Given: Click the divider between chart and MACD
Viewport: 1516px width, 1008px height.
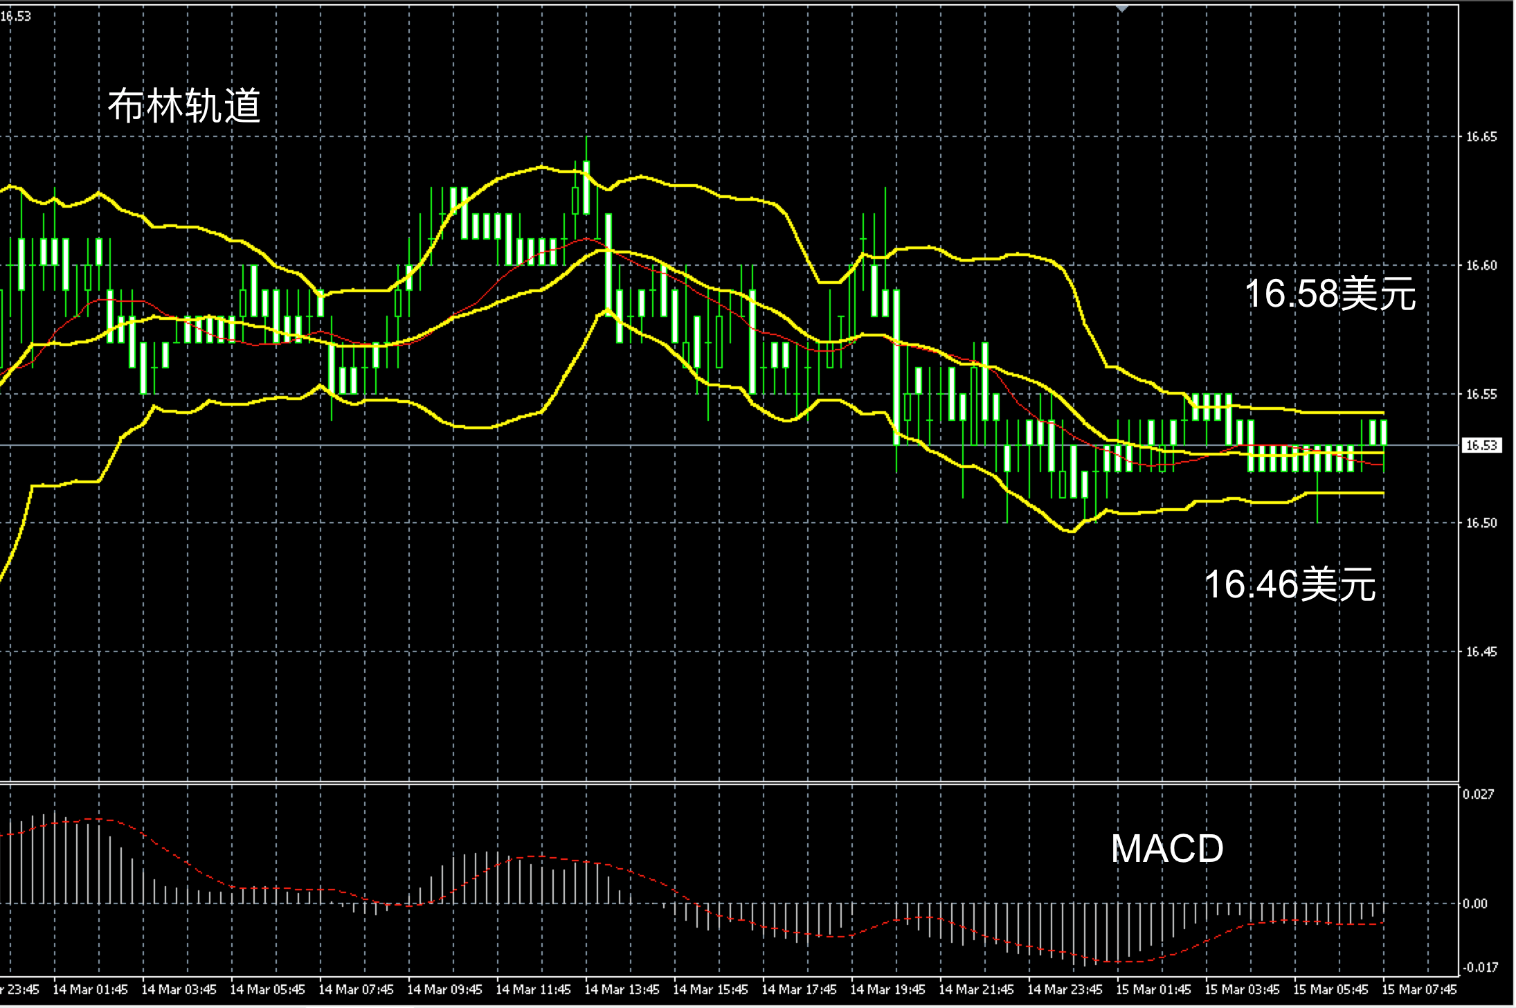Looking at the screenshot, I should 692,783.
